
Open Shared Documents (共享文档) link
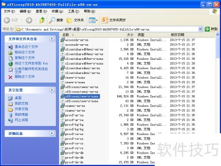pos(21,109)
